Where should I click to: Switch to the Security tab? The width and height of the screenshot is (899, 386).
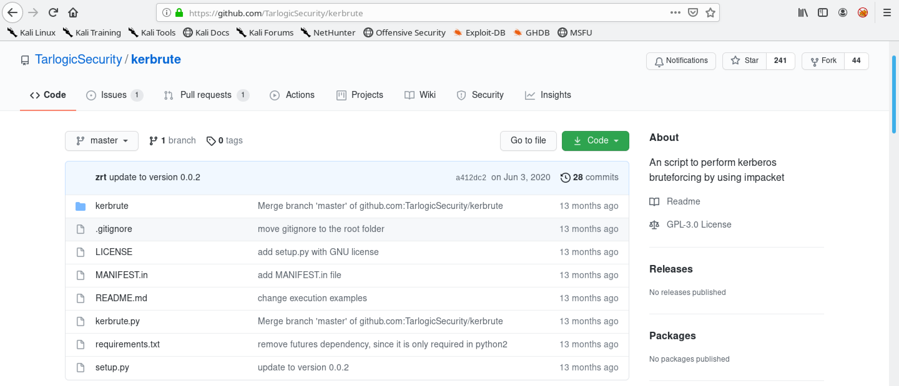[480, 95]
